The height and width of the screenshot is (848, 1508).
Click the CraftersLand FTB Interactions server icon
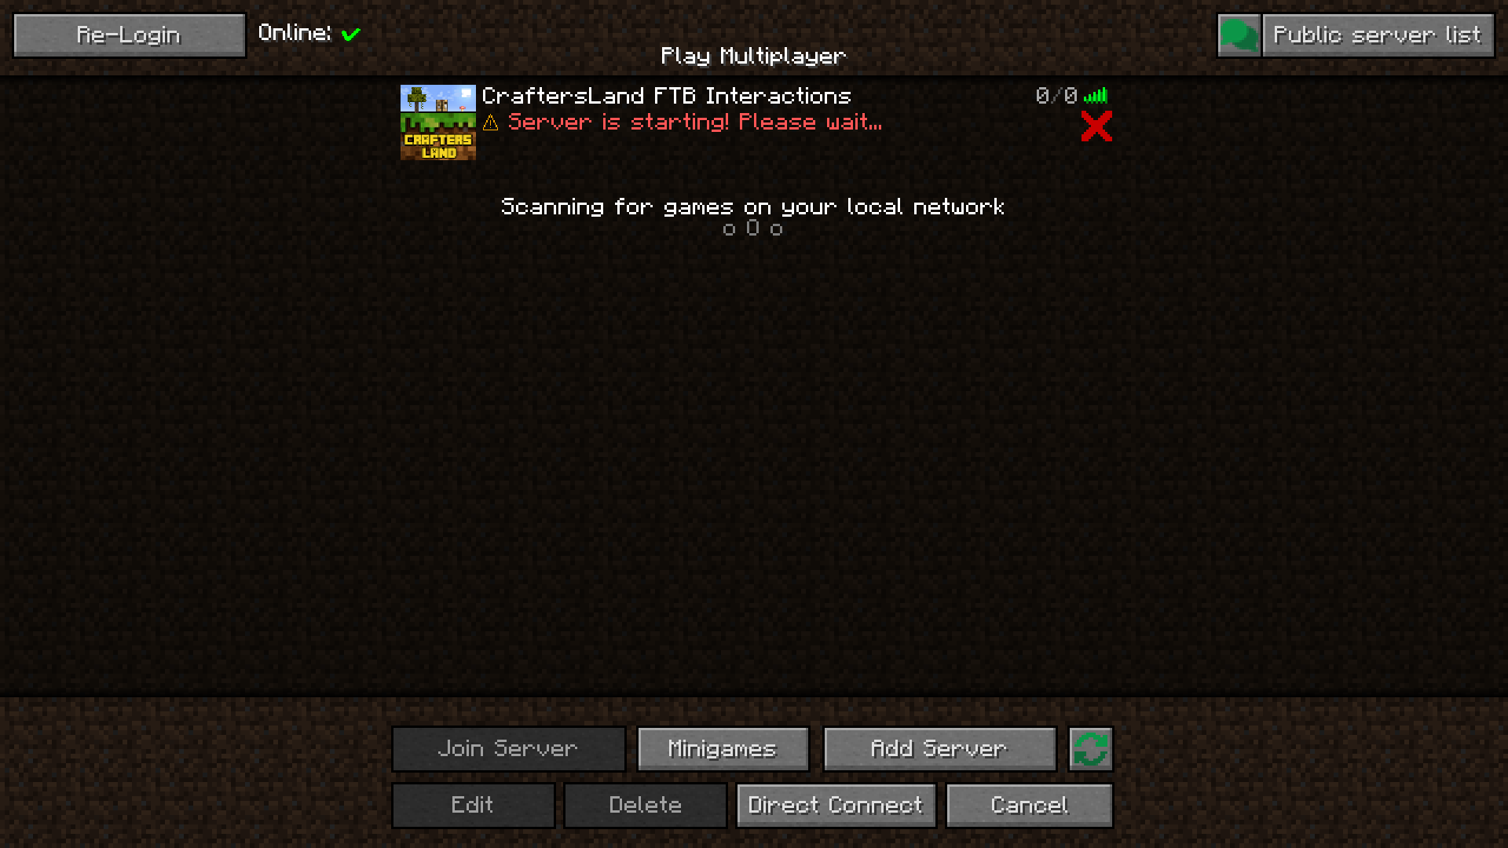point(438,121)
